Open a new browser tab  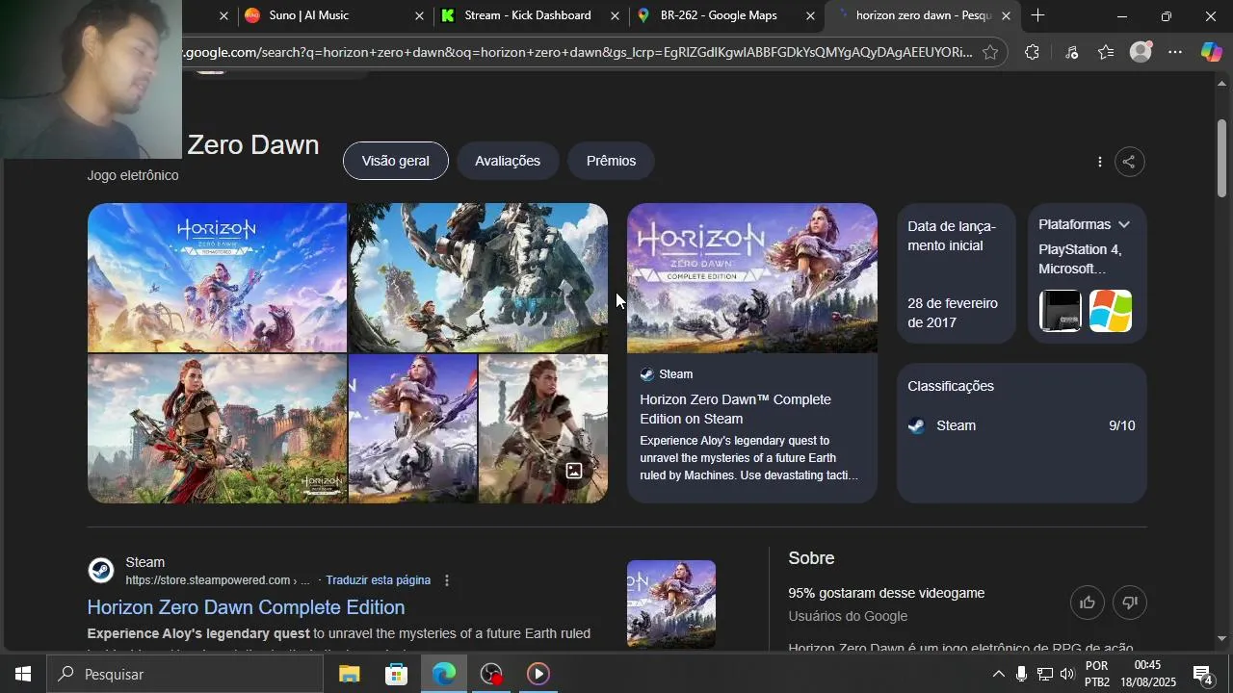[1037, 15]
